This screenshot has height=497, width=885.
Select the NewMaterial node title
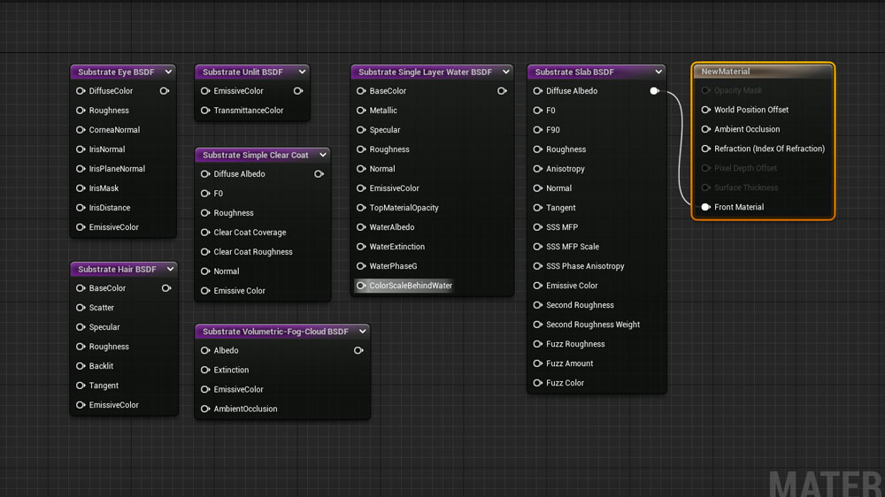[726, 72]
